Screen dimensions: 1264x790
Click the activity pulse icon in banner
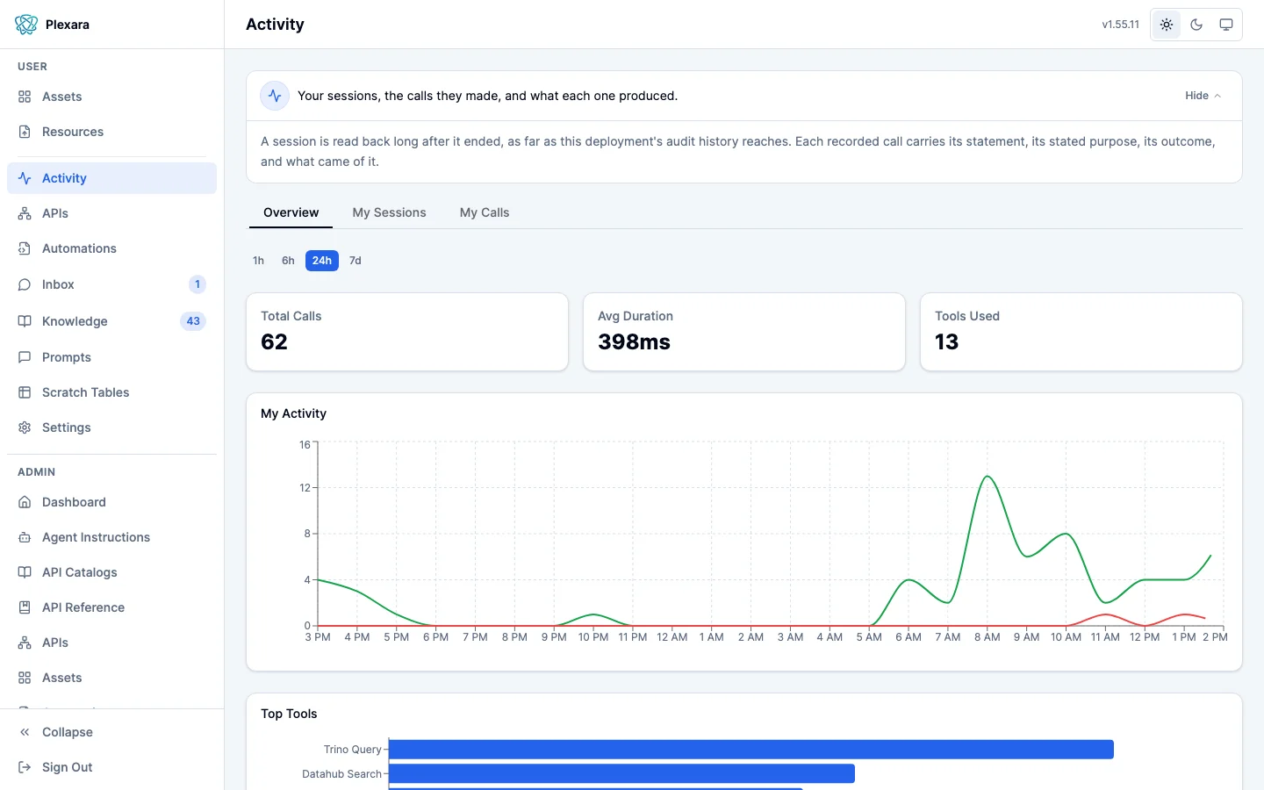[x=275, y=96]
